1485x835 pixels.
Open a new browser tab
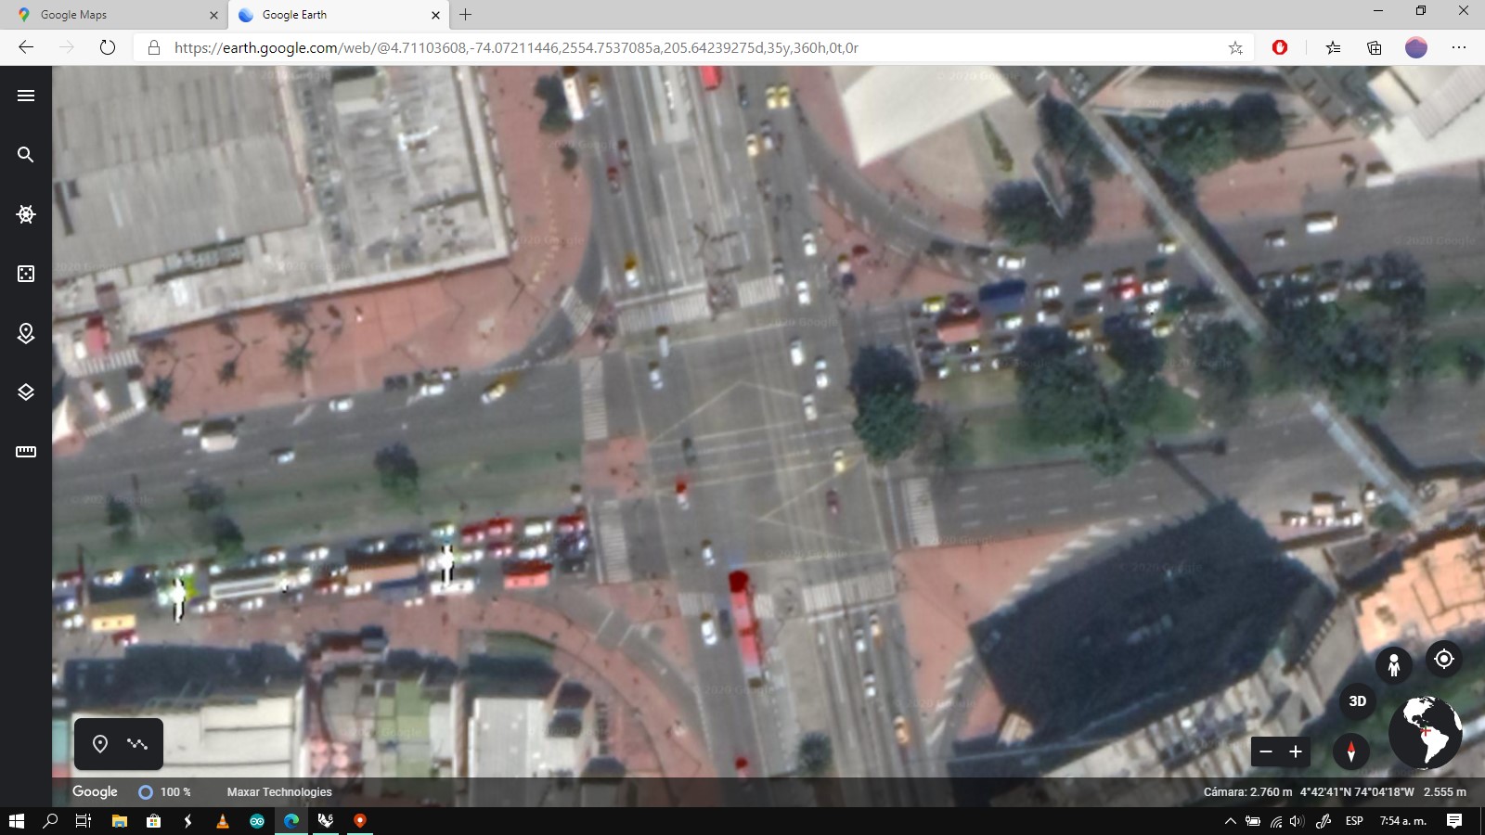pyautogui.click(x=466, y=15)
